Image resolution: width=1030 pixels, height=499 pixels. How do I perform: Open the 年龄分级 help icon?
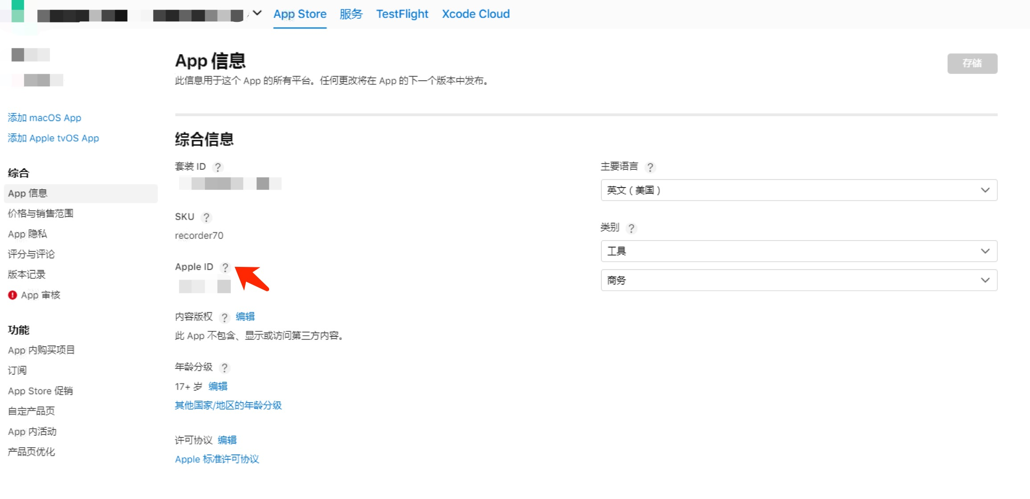point(225,368)
